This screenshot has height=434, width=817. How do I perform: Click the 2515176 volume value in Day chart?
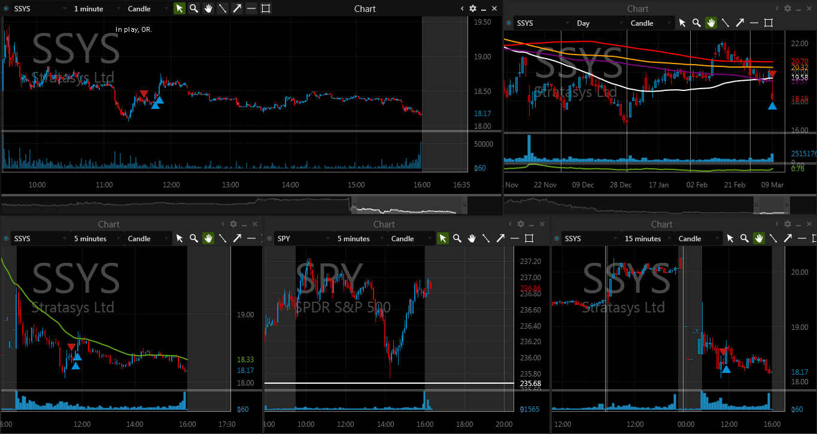click(x=804, y=154)
